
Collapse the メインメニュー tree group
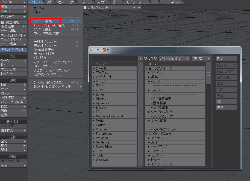[x=146, y=134]
